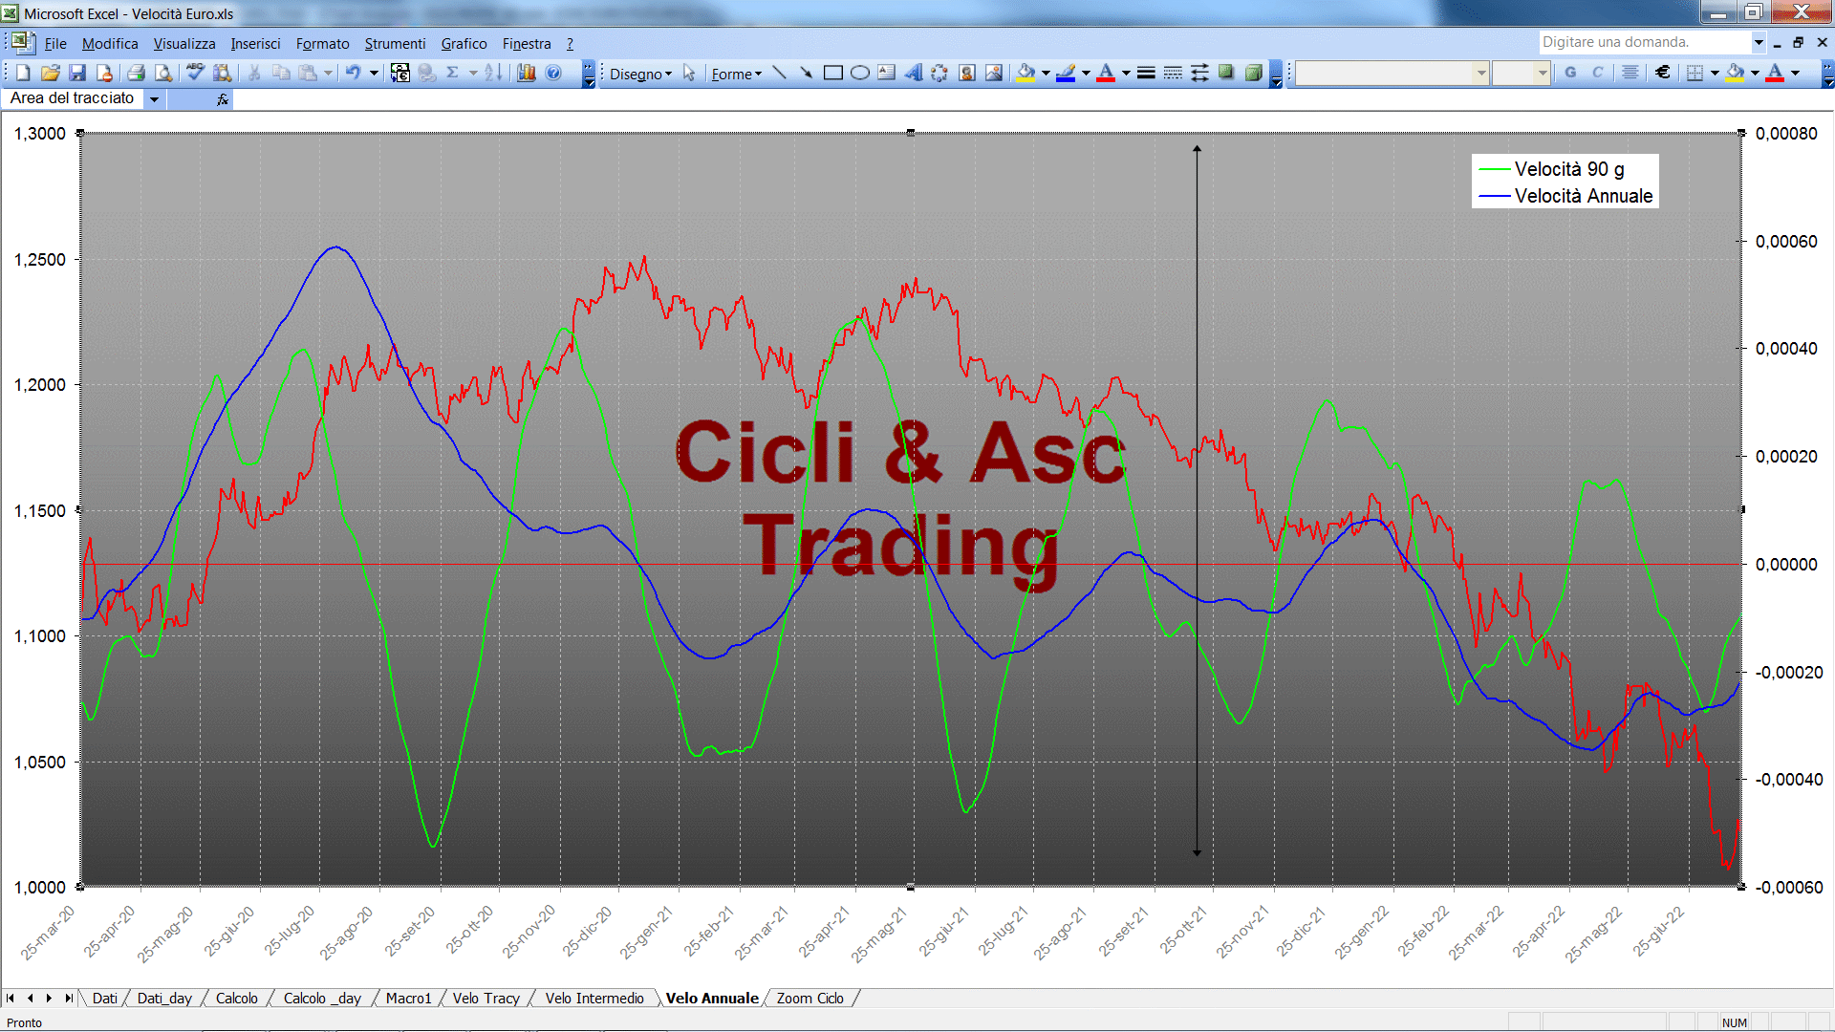Insert a Text Box from drawing toolbar
This screenshot has height=1032, width=1835.
tap(887, 73)
